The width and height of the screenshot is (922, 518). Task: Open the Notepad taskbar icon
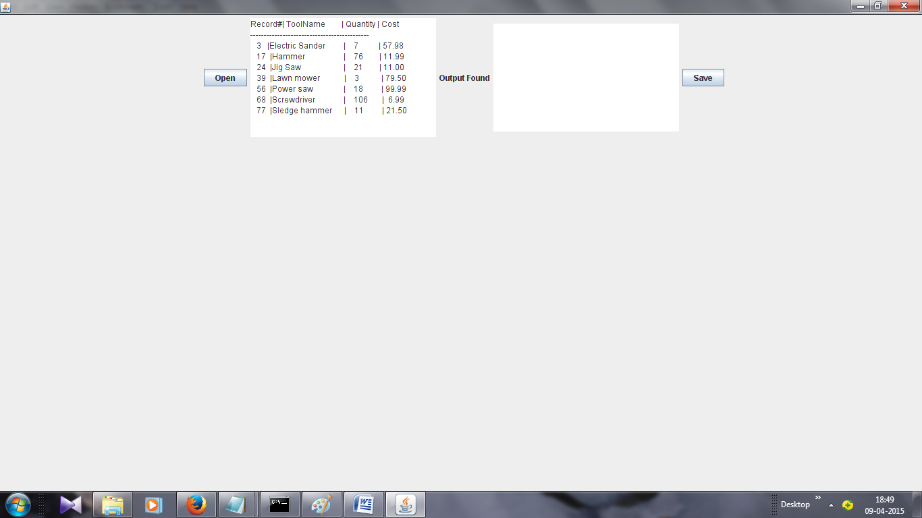pos(237,505)
